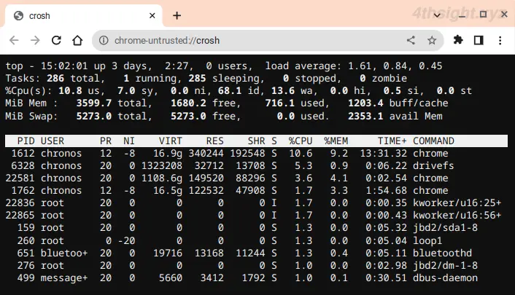
Task: Click the kworker/u16:25+ command
Action: (x=457, y=203)
